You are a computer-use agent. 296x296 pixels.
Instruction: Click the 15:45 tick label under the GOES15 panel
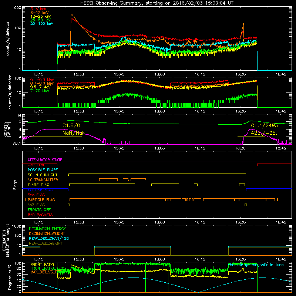click(119, 148)
